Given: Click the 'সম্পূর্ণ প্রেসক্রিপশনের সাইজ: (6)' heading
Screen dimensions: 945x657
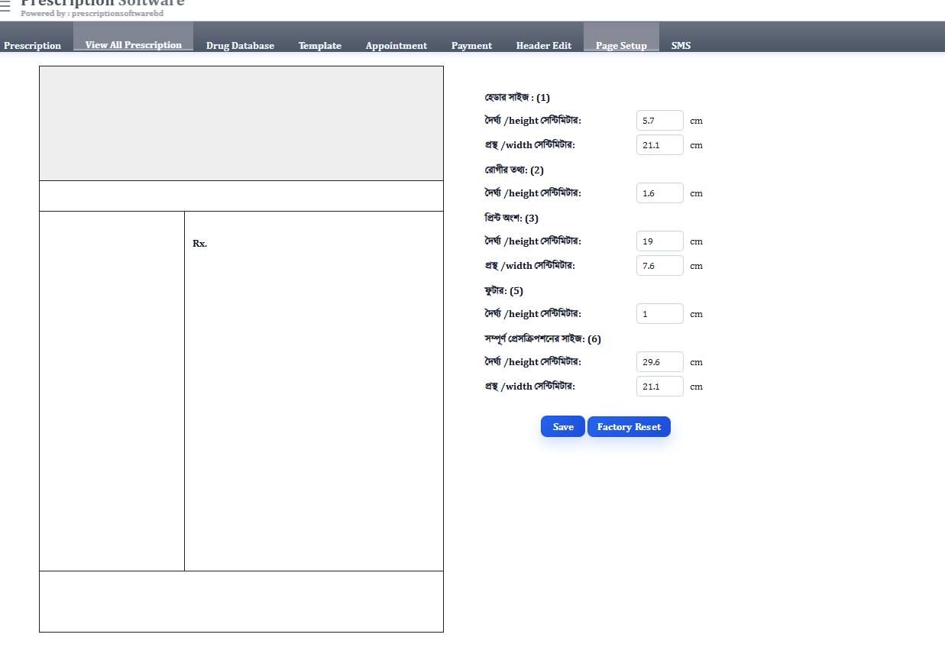Looking at the screenshot, I should point(542,338).
